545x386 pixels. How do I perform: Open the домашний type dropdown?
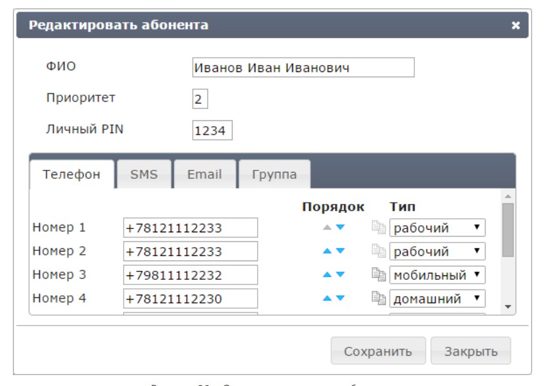coord(437,299)
